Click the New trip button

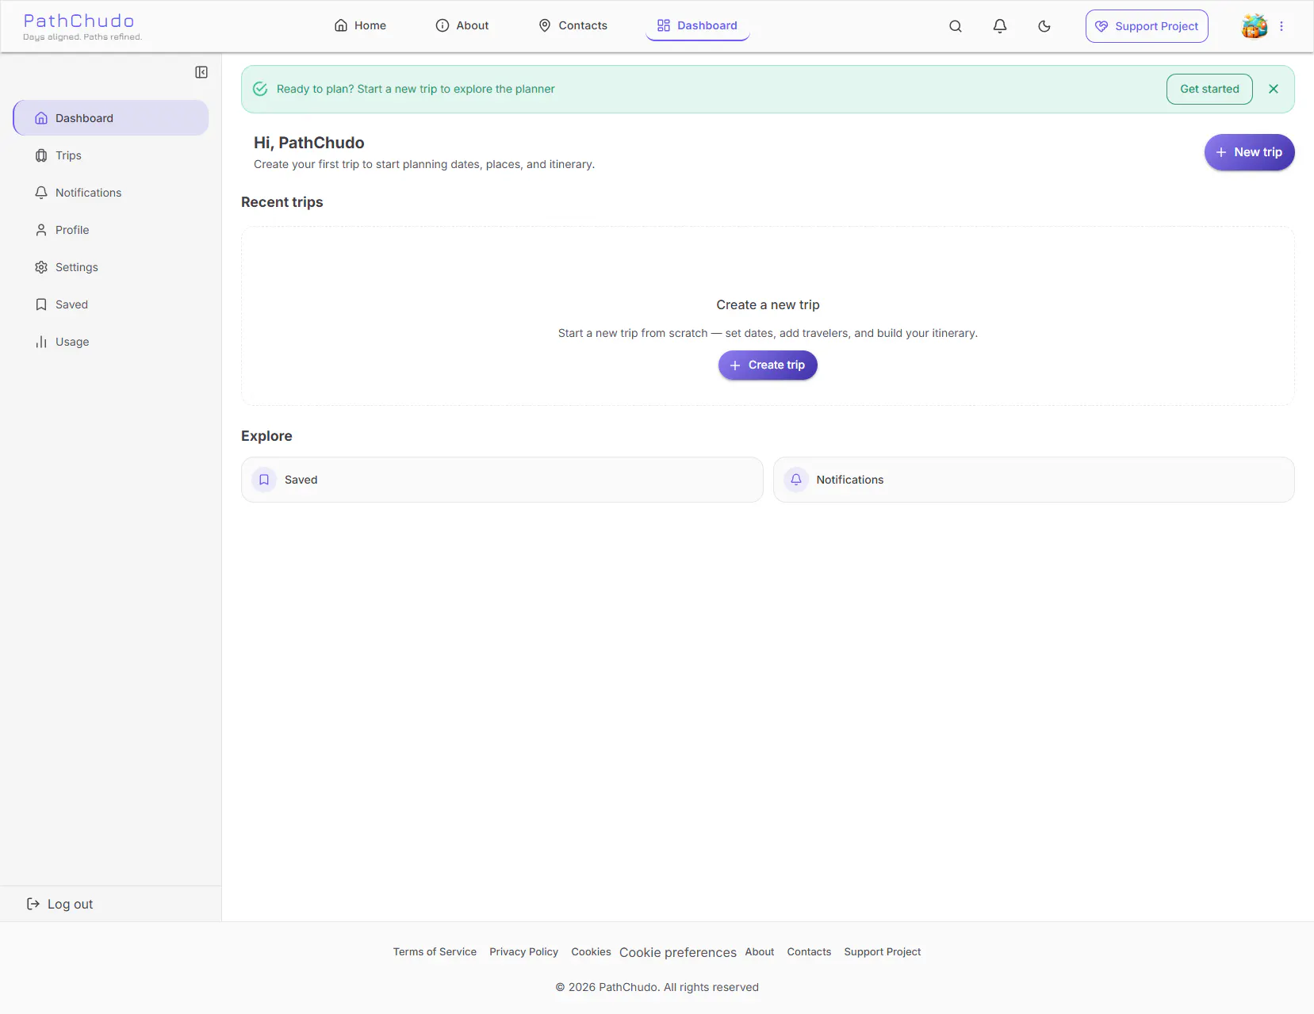pyautogui.click(x=1249, y=152)
